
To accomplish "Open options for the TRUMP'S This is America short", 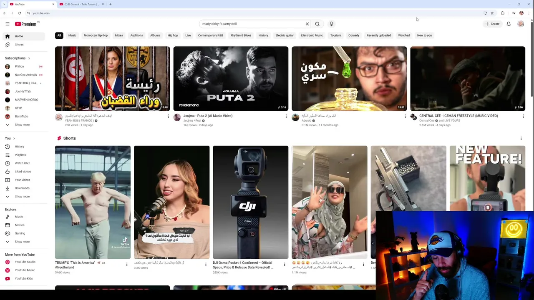I will point(127,264).
